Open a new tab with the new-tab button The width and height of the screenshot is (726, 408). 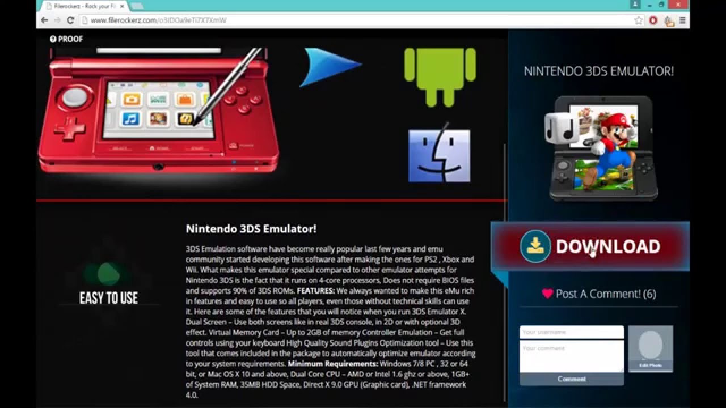tap(137, 6)
